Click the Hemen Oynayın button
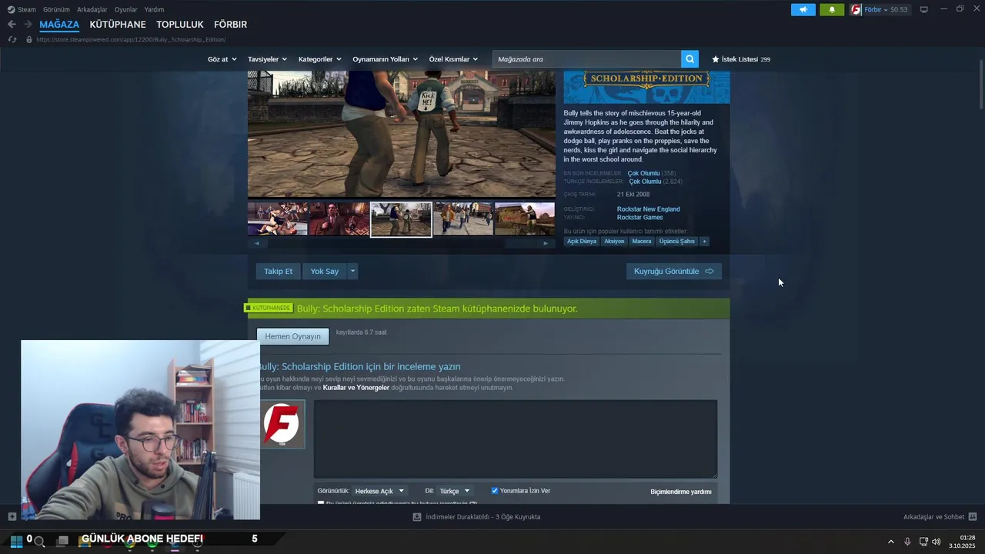 (x=292, y=336)
